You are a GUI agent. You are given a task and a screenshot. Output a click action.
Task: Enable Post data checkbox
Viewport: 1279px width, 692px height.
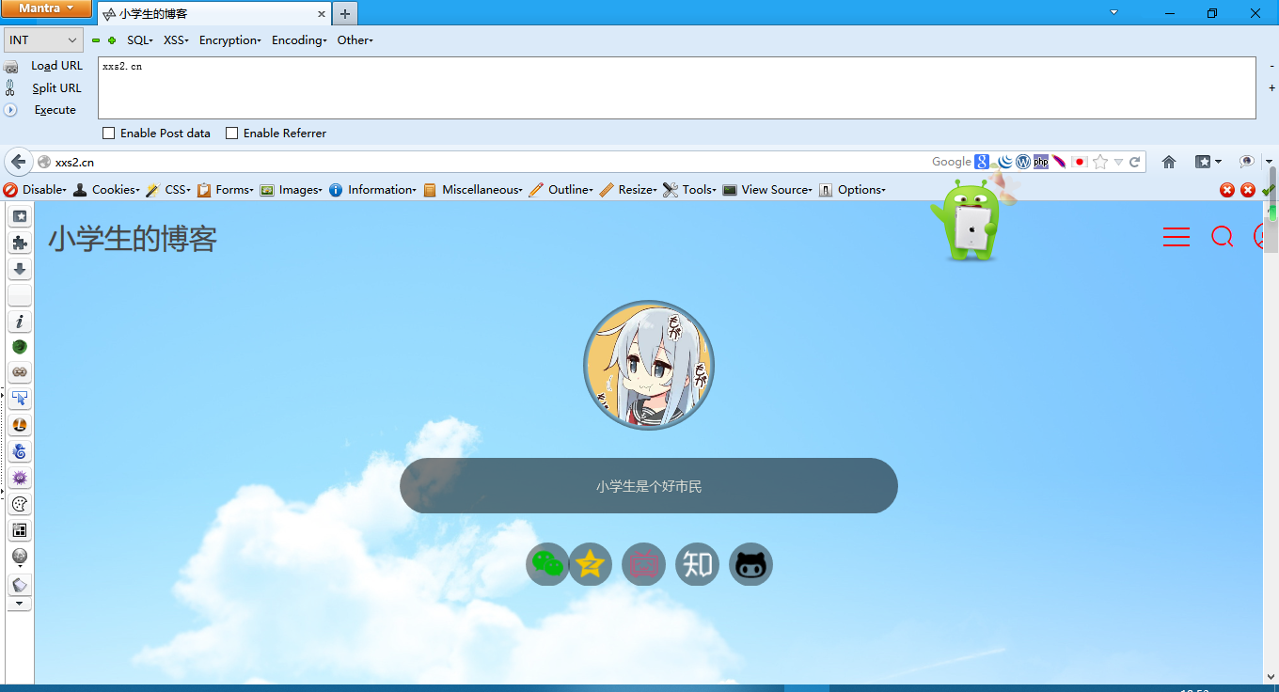tap(109, 134)
